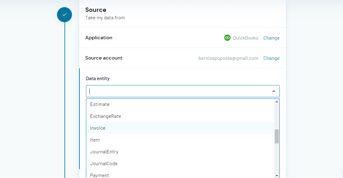Screen dimensions: 343x178
Task: Click the Source section heading
Action: point(96,10)
